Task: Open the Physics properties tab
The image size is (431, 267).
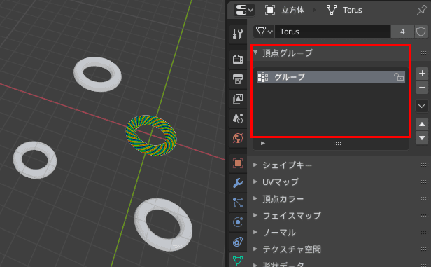Action: [238, 222]
